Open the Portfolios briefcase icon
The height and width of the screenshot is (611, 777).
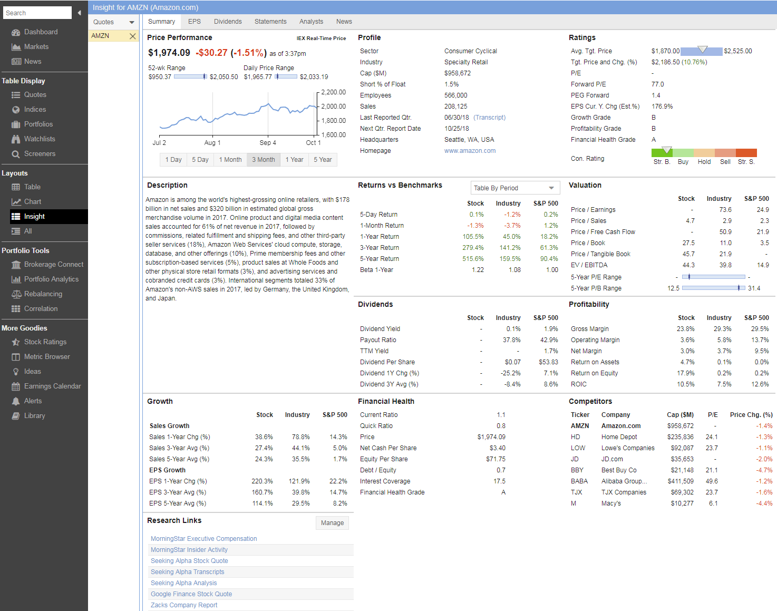tap(16, 124)
